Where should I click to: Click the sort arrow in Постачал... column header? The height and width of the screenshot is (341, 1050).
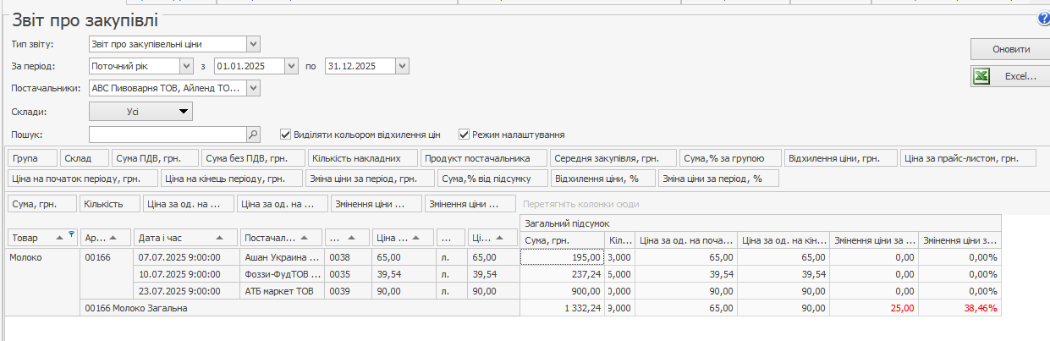click(305, 239)
